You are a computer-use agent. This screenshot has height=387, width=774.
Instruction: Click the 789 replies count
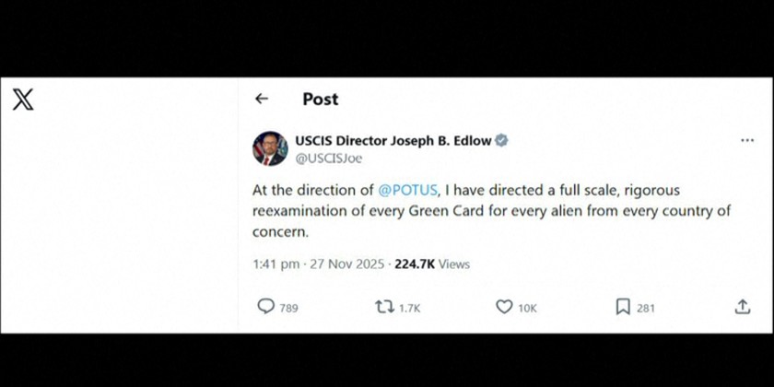click(x=288, y=308)
